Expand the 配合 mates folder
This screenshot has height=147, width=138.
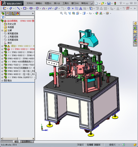point(2,80)
